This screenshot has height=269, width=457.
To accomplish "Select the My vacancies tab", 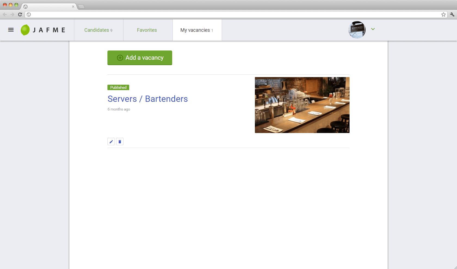I will click(197, 30).
